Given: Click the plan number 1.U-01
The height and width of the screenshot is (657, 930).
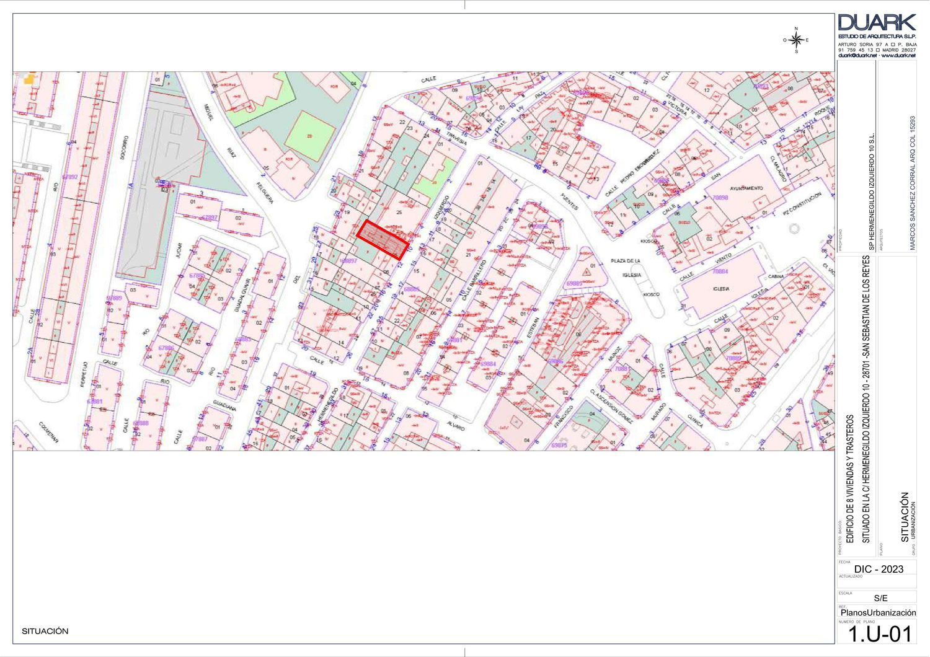Looking at the screenshot, I should point(879,634).
